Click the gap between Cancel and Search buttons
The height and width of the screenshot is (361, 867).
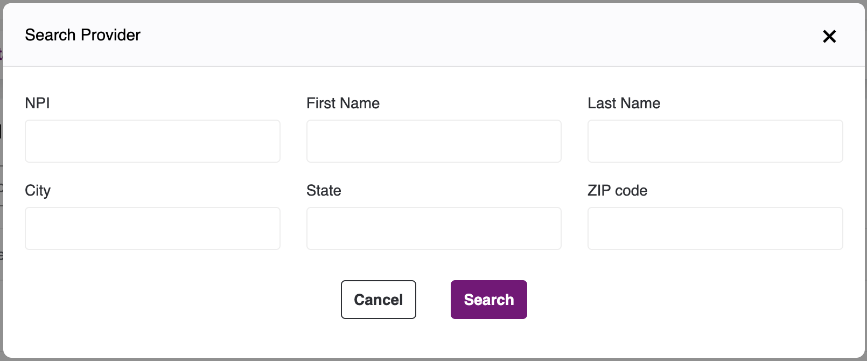coord(433,300)
